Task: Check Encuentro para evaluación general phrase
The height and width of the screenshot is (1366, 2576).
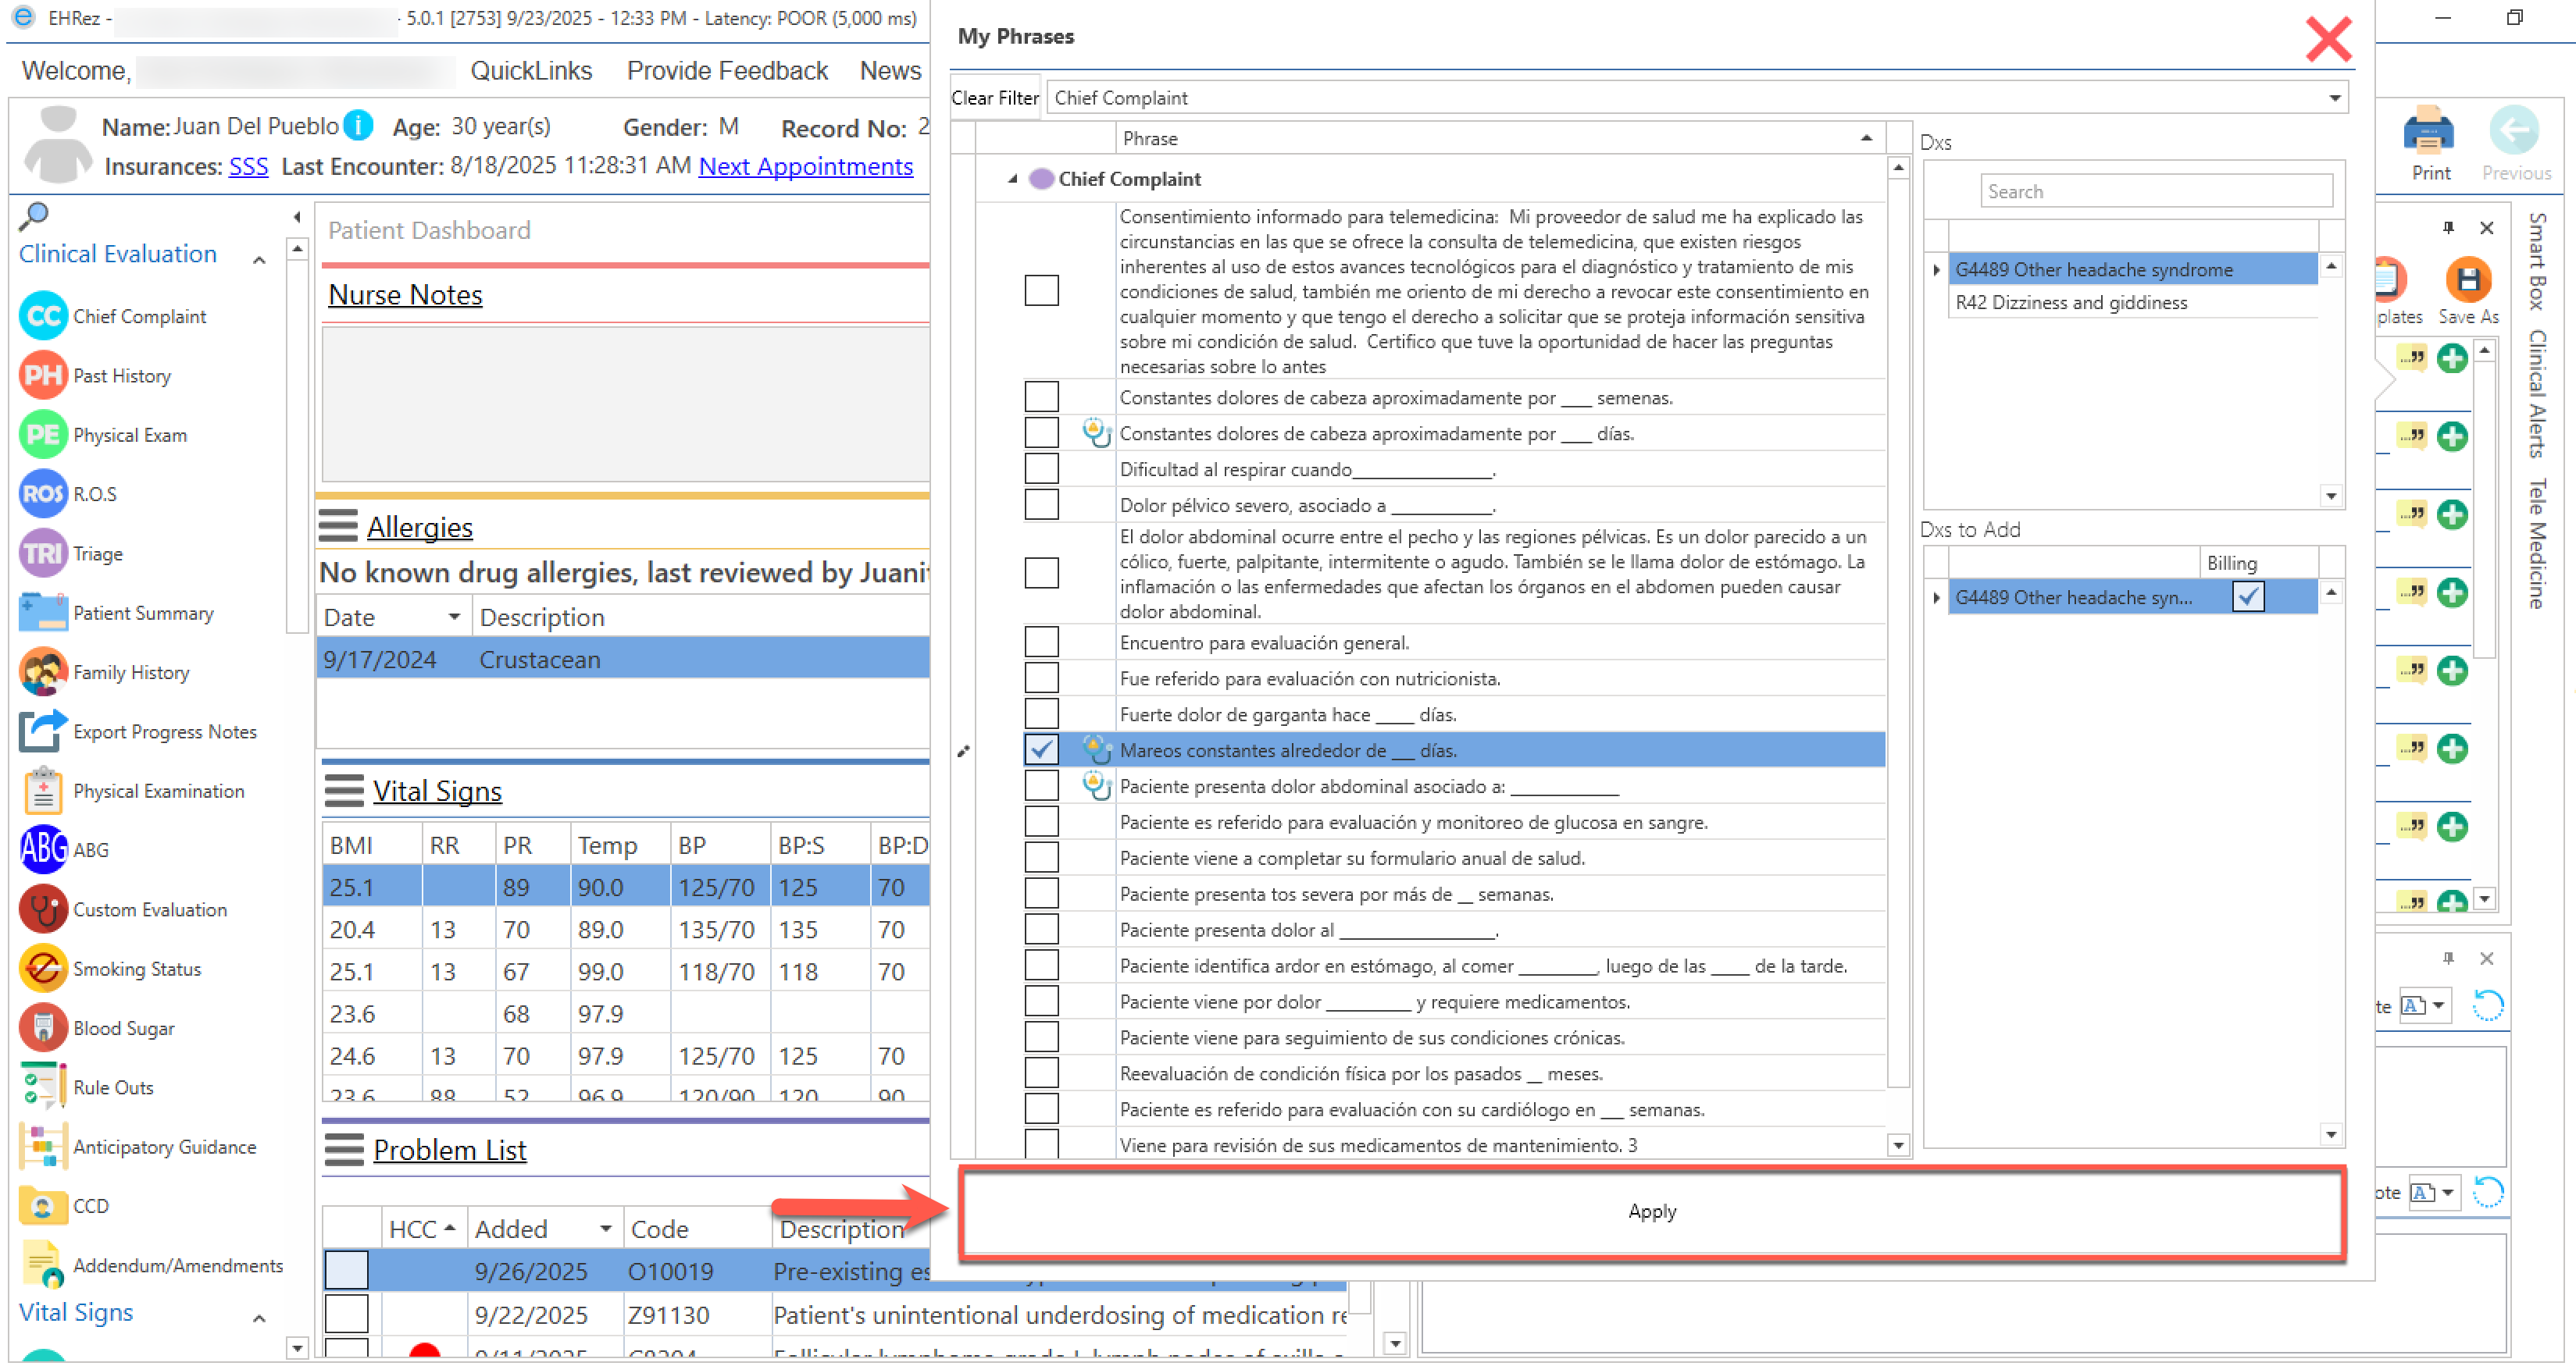Action: point(1041,642)
